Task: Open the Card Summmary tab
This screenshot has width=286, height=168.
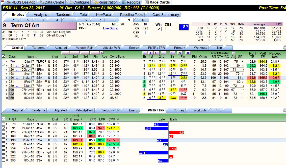Action: [165, 15]
